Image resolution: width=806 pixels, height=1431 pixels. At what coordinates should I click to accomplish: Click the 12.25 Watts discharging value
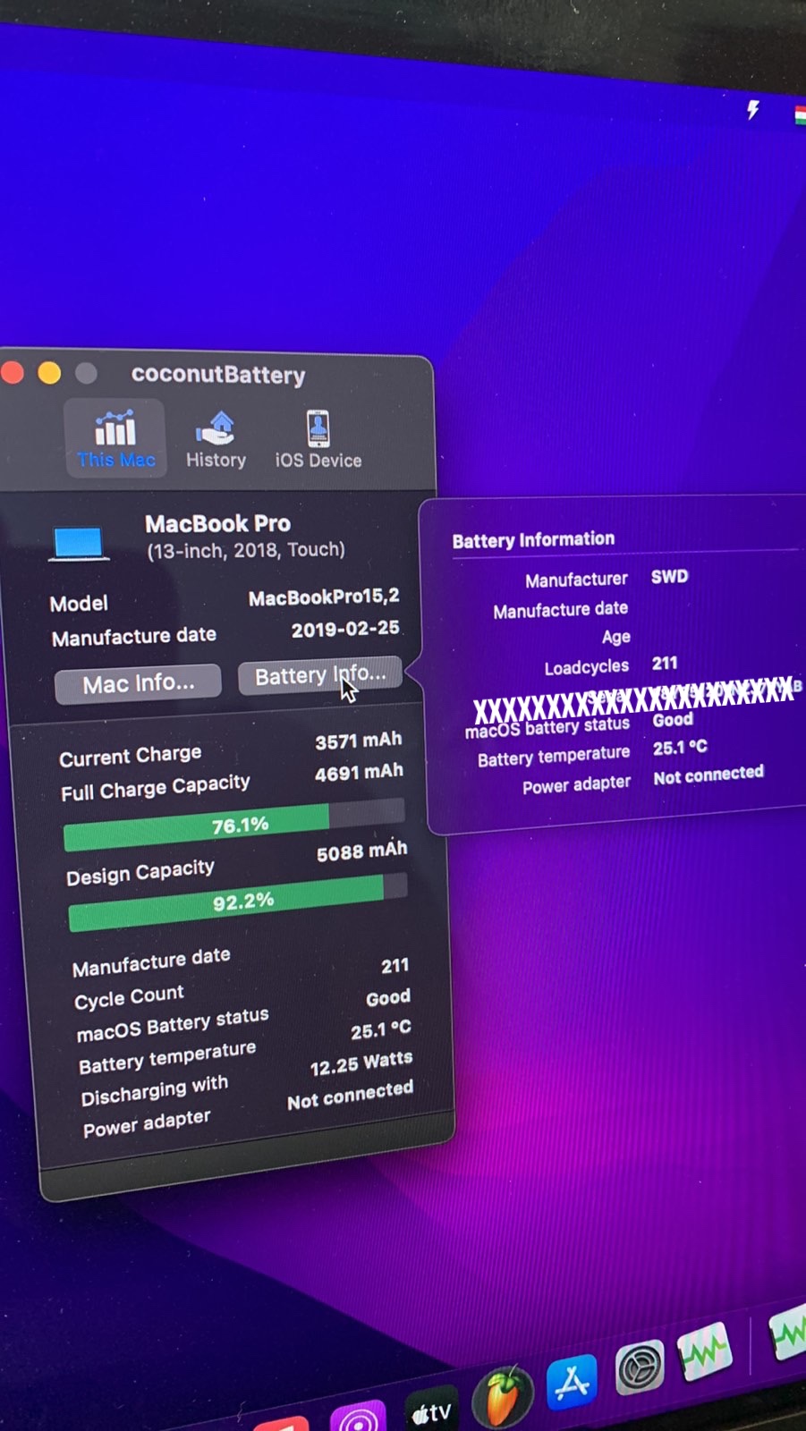tap(361, 1063)
